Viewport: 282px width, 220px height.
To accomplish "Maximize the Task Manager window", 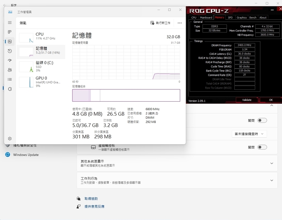I will [x=169, y=10].
